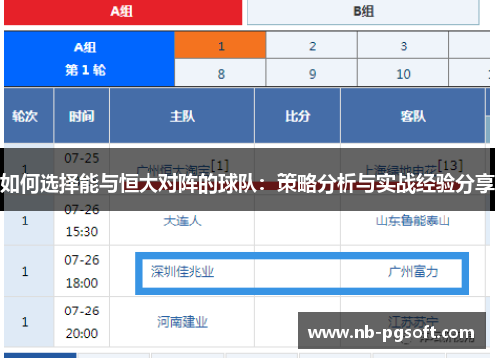Click the 07-26 20:00 match time cell
The width and height of the screenshot is (495, 358).
tap(82, 322)
